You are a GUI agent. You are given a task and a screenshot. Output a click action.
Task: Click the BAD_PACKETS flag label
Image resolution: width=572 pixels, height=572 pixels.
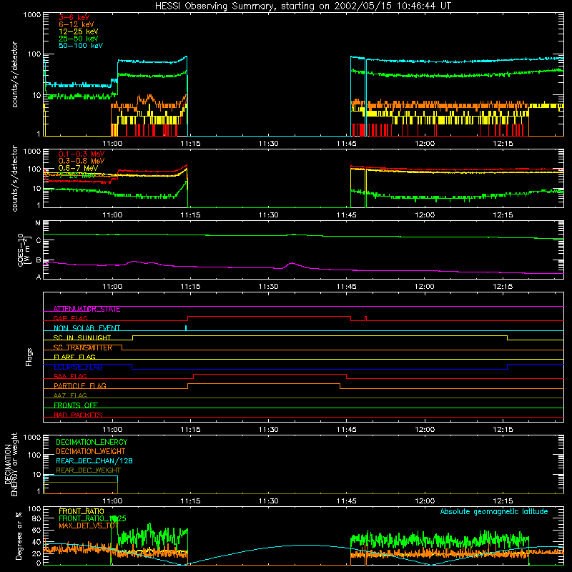[78, 415]
